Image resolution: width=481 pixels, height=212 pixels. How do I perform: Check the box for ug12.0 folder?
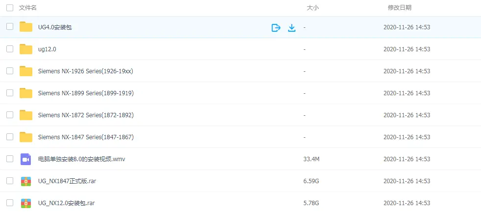pyautogui.click(x=10, y=49)
